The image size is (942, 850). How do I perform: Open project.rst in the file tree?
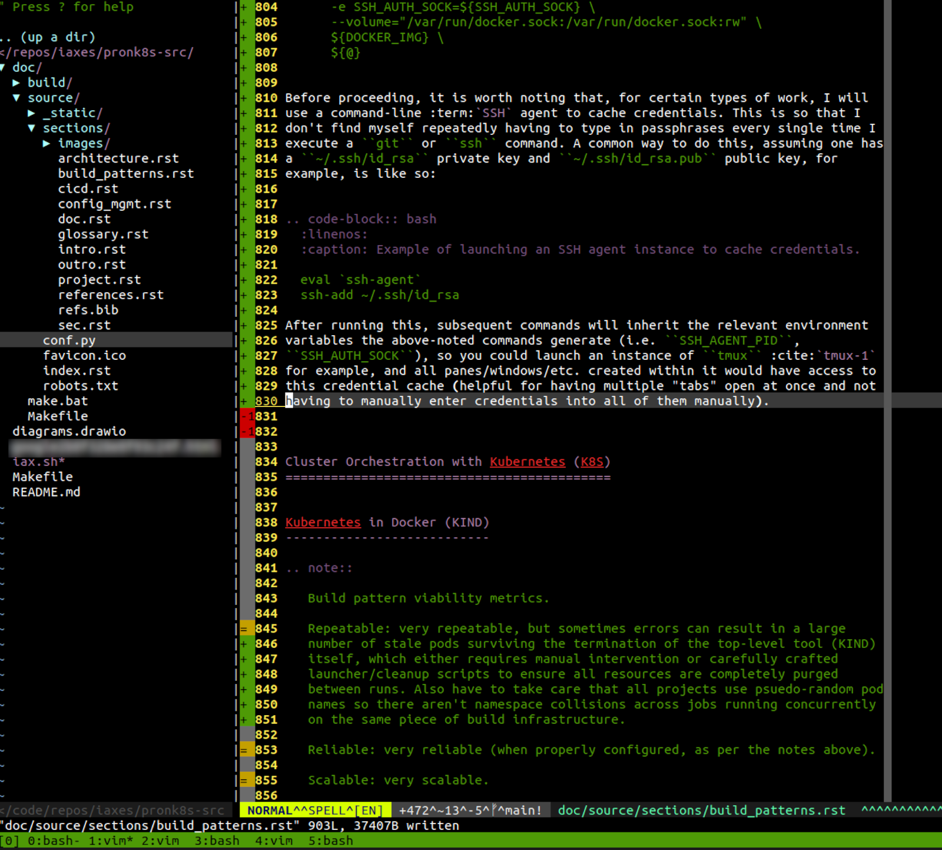coord(99,280)
